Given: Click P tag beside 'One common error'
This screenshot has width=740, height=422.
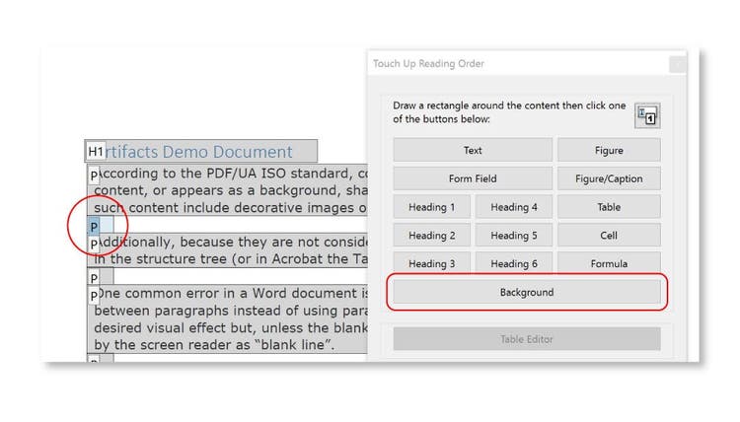Looking at the screenshot, I should point(94,295).
